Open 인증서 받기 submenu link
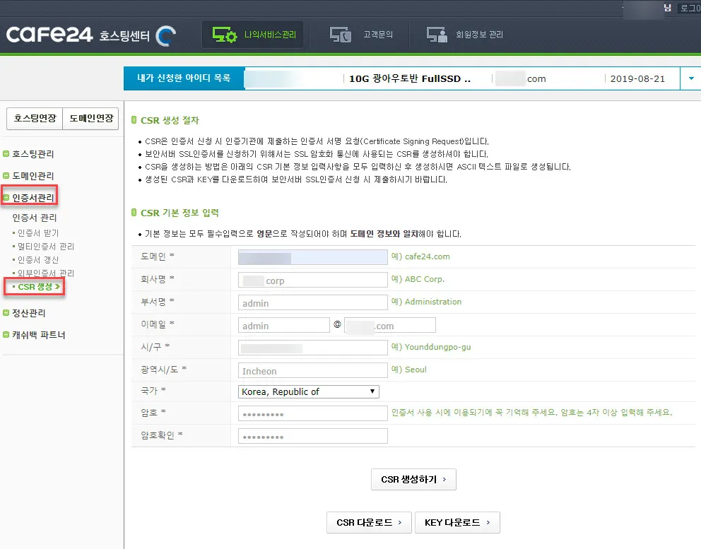Viewport: 701px width, 549px height. point(38,233)
